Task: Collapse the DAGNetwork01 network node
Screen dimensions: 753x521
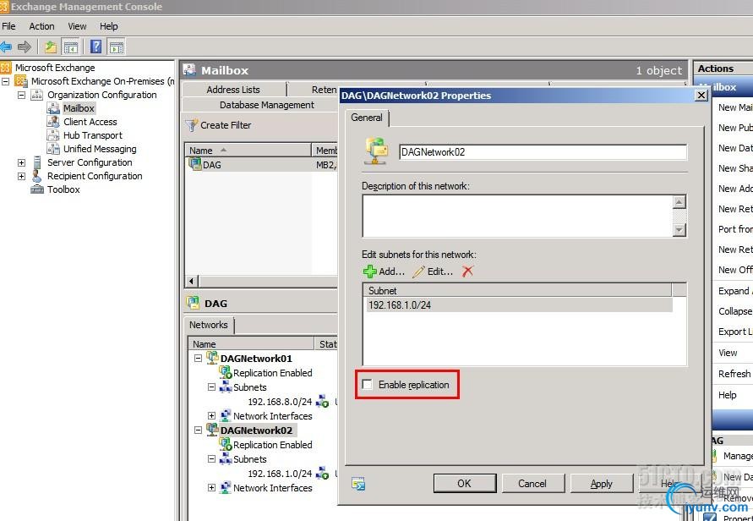Action: click(x=198, y=358)
